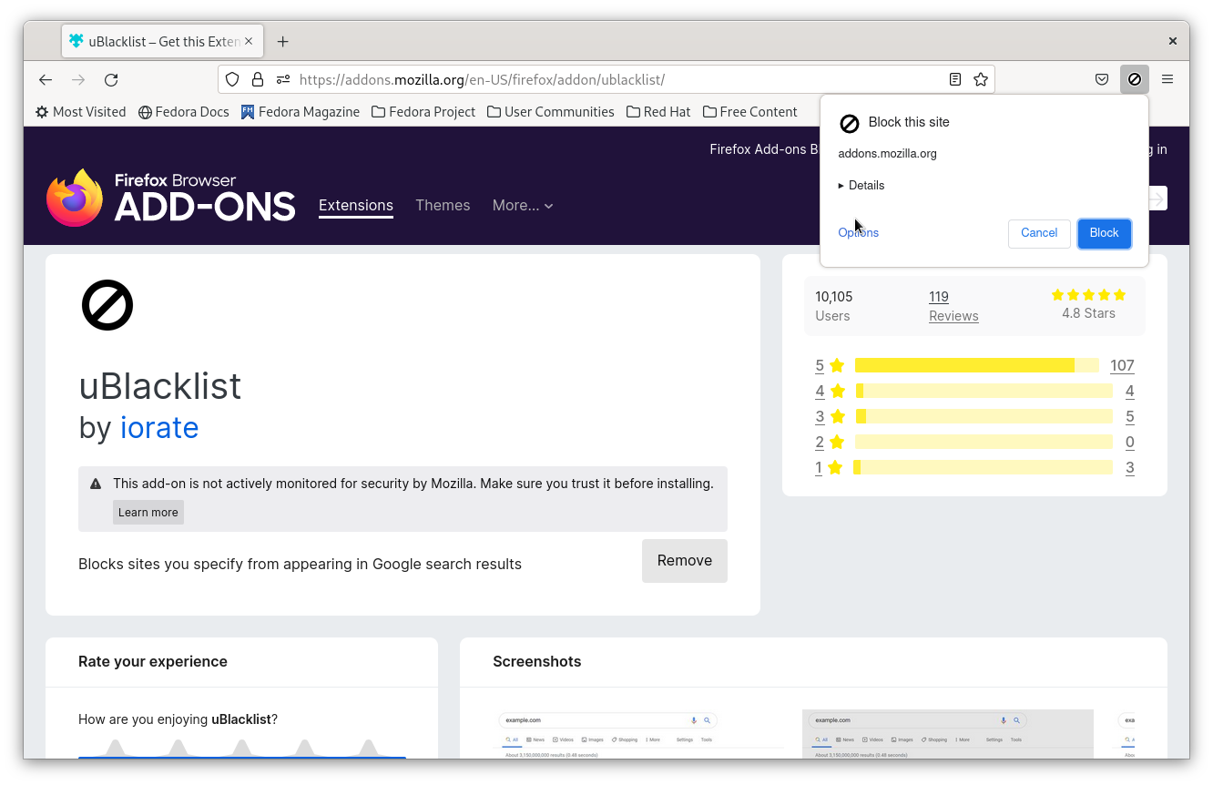
Task: Click the browser Back arrow
Action: coord(46,80)
